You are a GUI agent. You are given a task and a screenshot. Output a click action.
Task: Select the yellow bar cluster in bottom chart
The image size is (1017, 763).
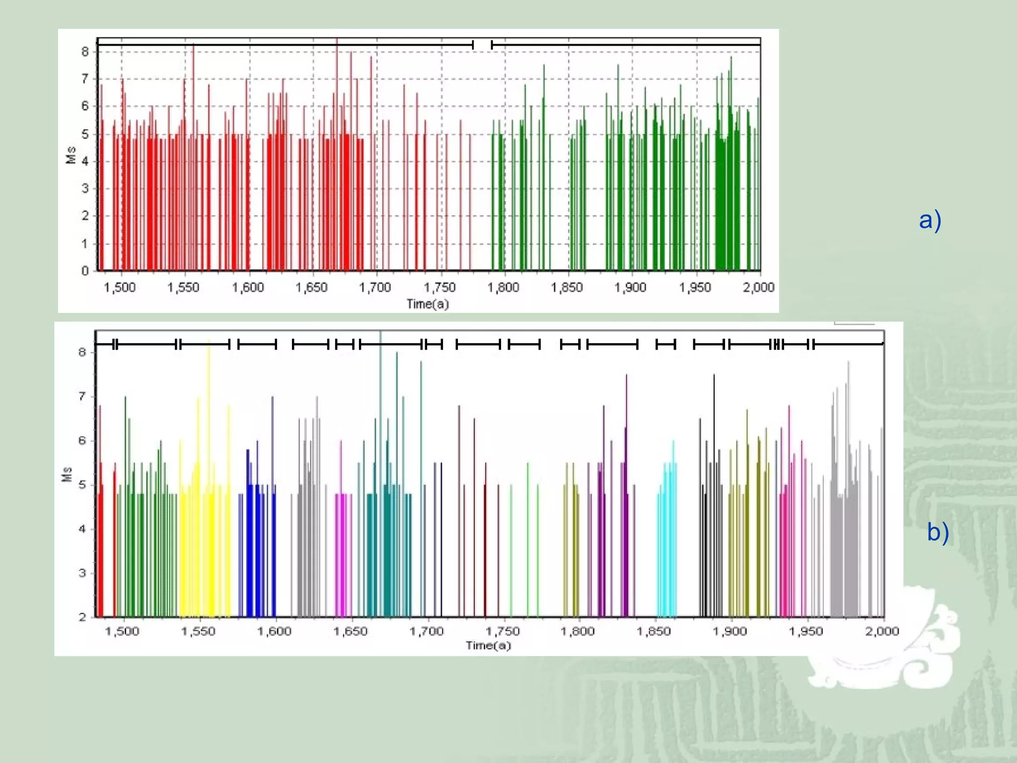coord(205,546)
